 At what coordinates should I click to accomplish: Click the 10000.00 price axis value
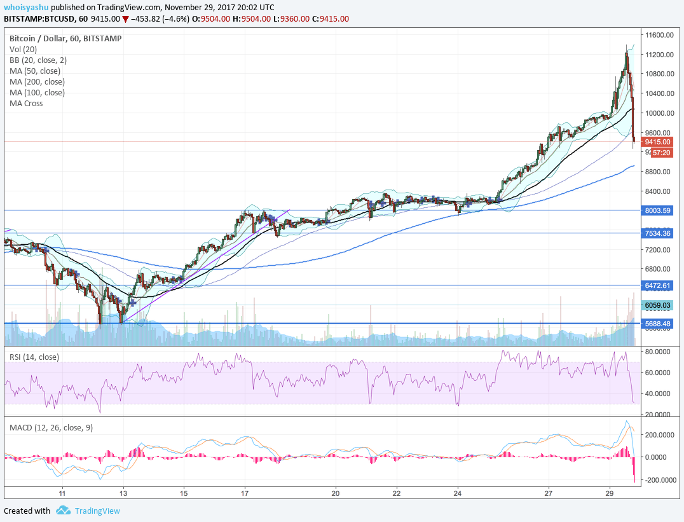(659, 113)
